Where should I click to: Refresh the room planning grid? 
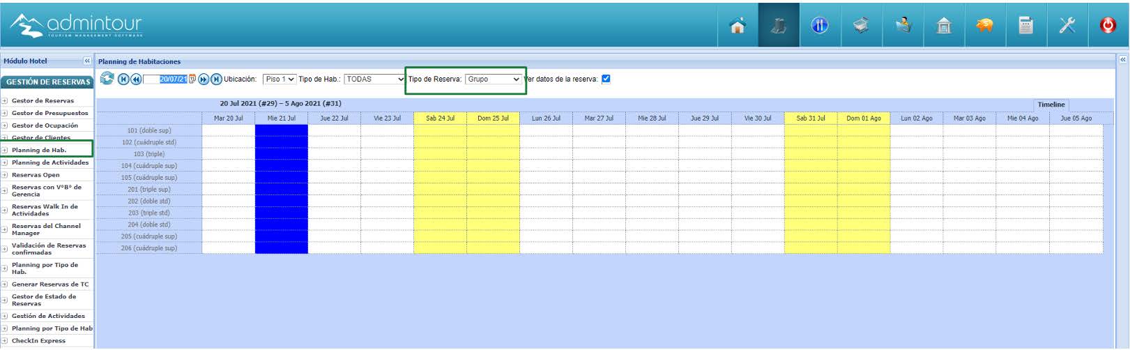coord(107,79)
